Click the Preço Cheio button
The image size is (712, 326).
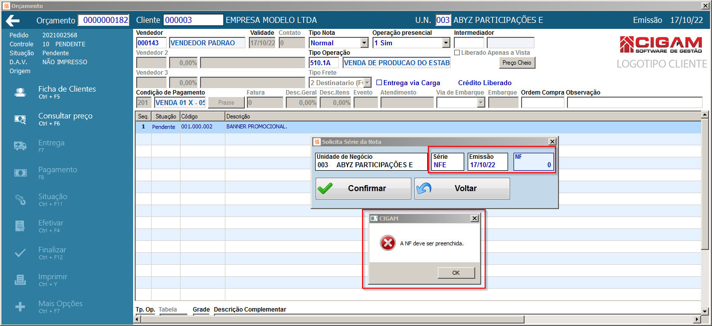(517, 63)
